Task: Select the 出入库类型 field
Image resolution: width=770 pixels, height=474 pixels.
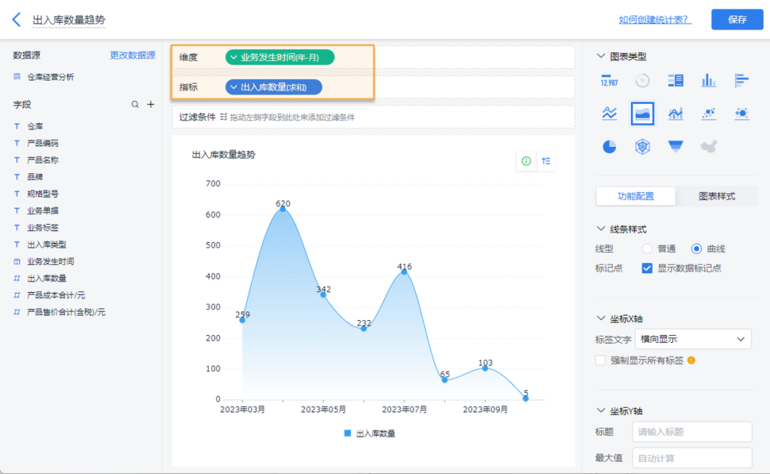Action: [46, 244]
